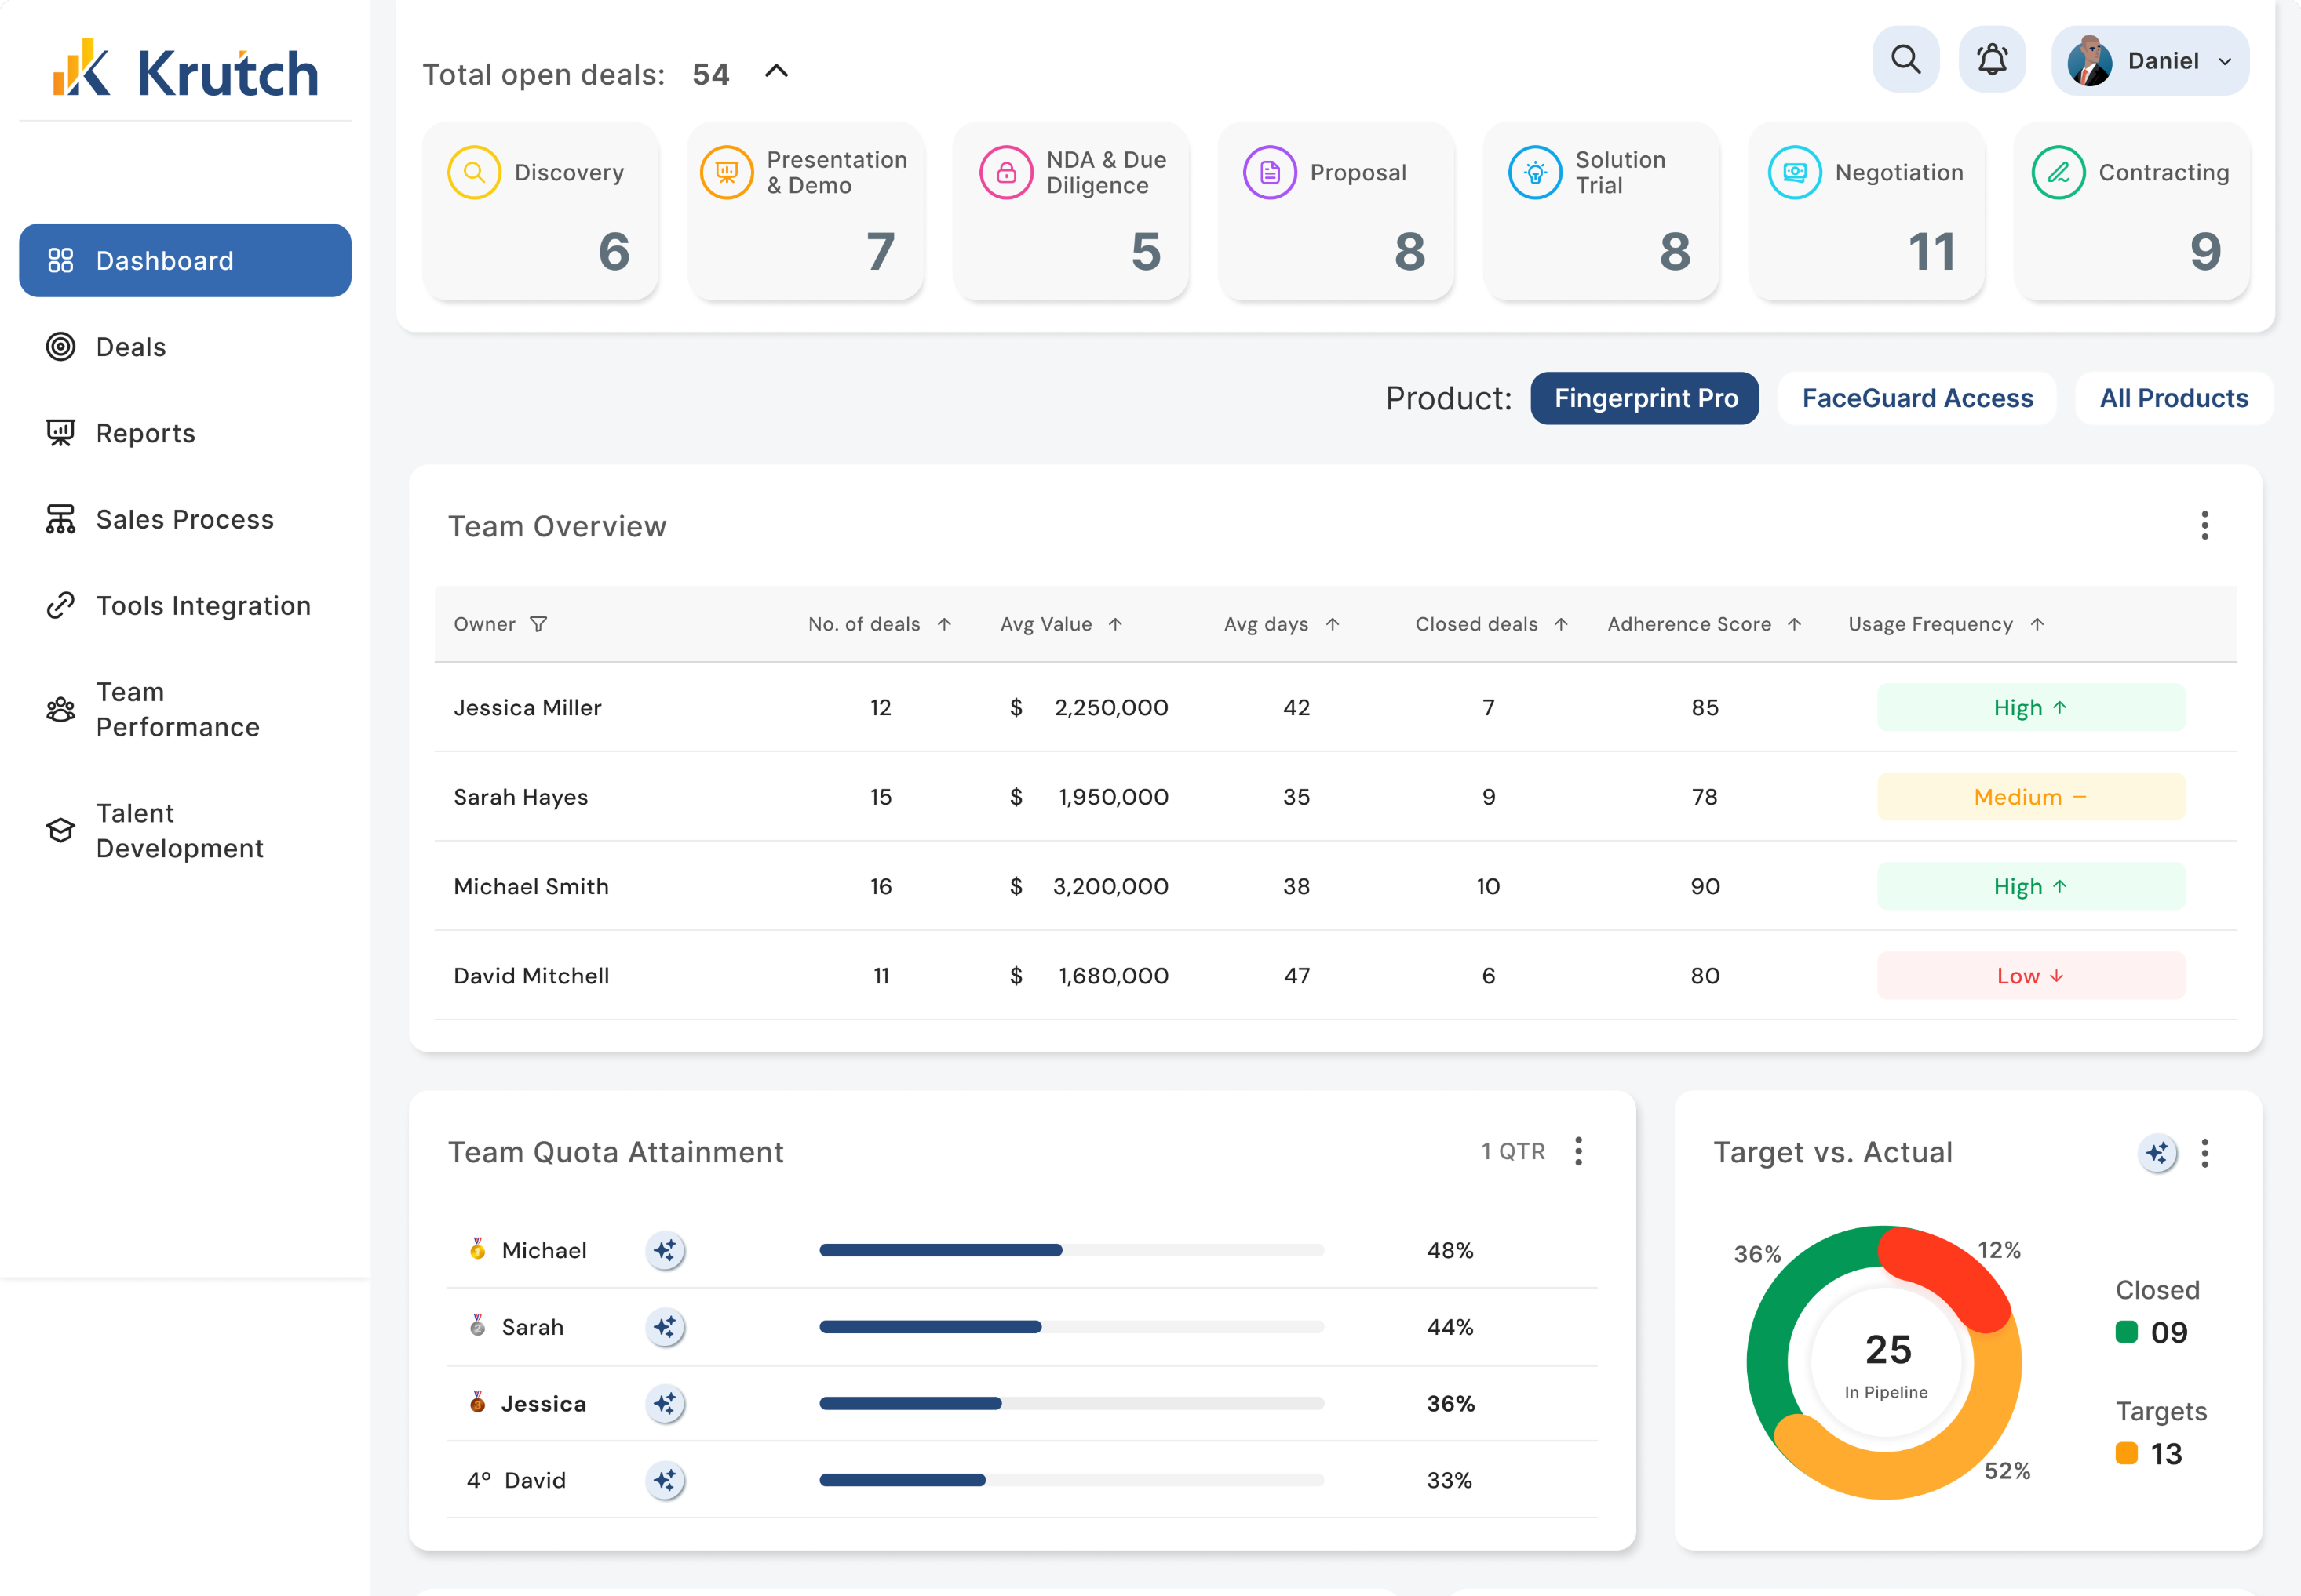Click the Discovery stage magnifier icon
This screenshot has width=2301, height=1596.
474,172
